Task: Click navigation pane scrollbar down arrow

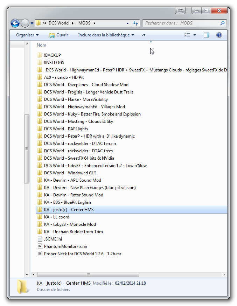Action: point(27,274)
